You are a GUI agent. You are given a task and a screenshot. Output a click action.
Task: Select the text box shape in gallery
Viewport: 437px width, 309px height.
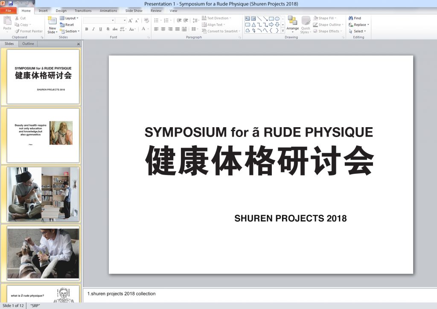click(248, 19)
